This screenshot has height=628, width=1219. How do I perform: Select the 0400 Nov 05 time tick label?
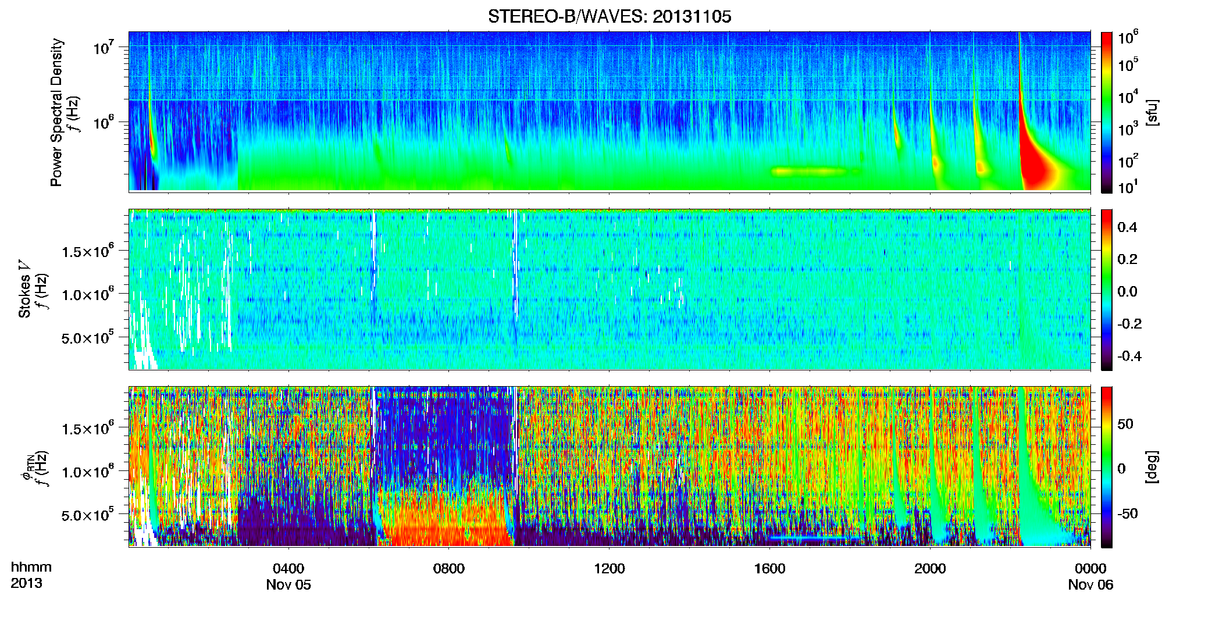pos(288,576)
